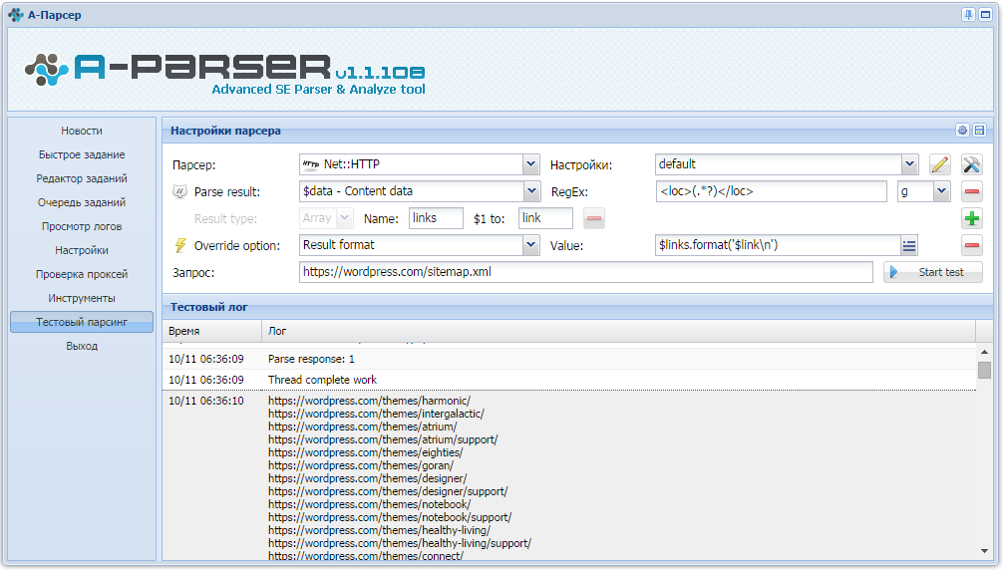The height and width of the screenshot is (570, 1003).
Task: Click the RegEx input field
Action: click(x=771, y=191)
